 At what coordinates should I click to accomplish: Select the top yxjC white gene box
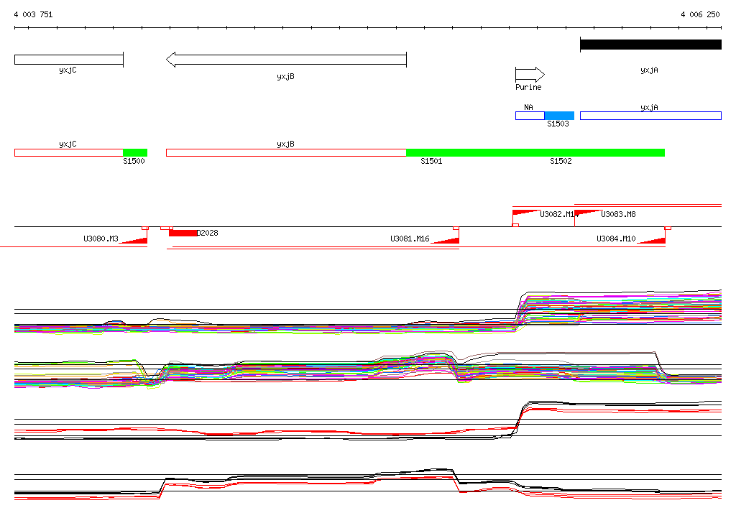coord(69,59)
